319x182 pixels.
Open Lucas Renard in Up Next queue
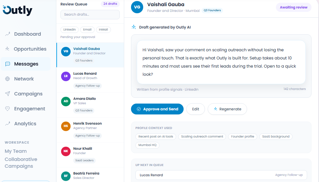point(221,175)
